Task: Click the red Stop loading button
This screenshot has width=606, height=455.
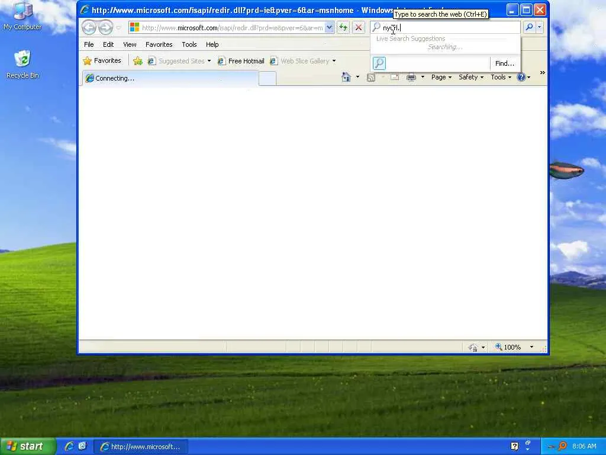Action: point(359,27)
